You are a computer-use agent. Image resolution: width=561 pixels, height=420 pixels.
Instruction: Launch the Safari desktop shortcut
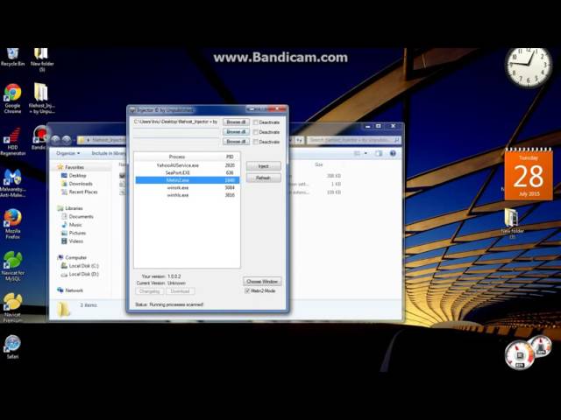(12, 347)
